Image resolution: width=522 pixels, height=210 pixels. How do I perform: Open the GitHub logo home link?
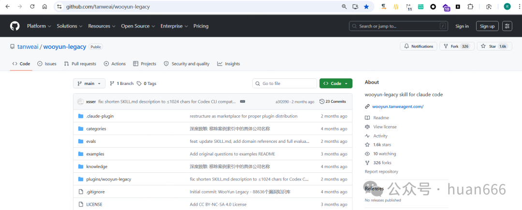pos(14,26)
